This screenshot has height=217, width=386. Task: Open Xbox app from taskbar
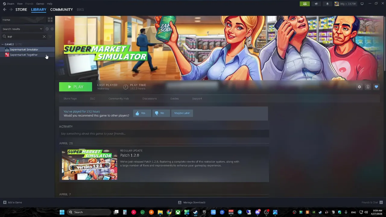tap(178, 212)
